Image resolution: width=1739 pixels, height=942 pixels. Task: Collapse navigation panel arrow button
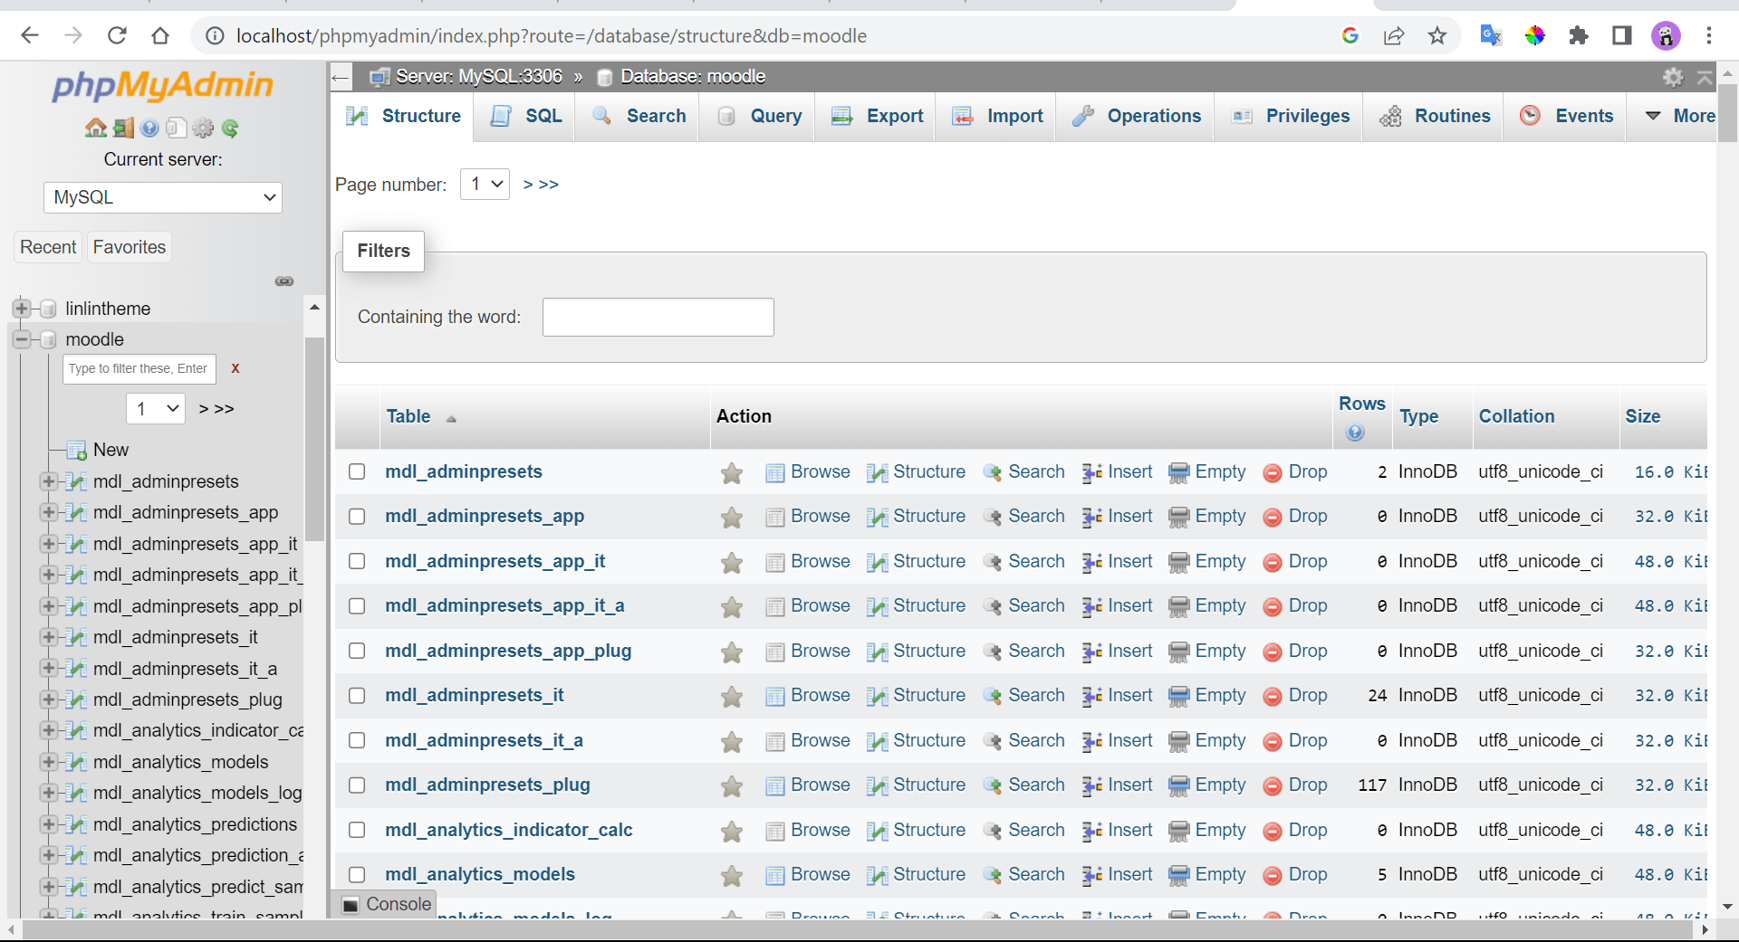tap(341, 78)
